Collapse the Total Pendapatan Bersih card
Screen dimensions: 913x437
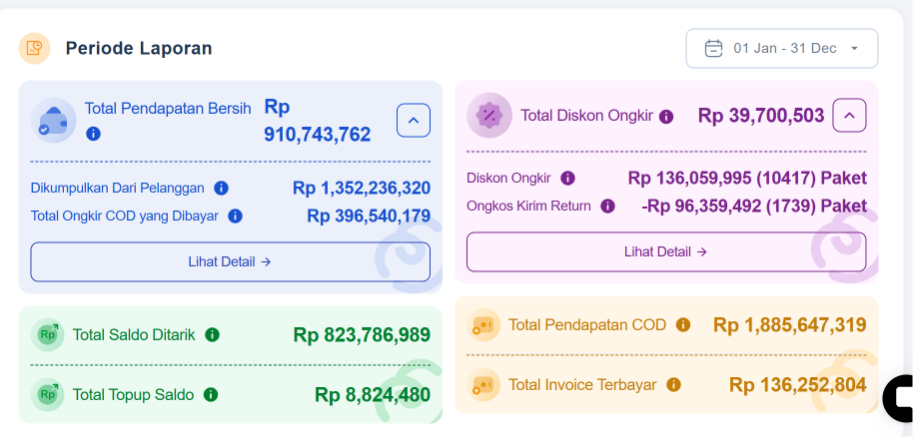(414, 121)
